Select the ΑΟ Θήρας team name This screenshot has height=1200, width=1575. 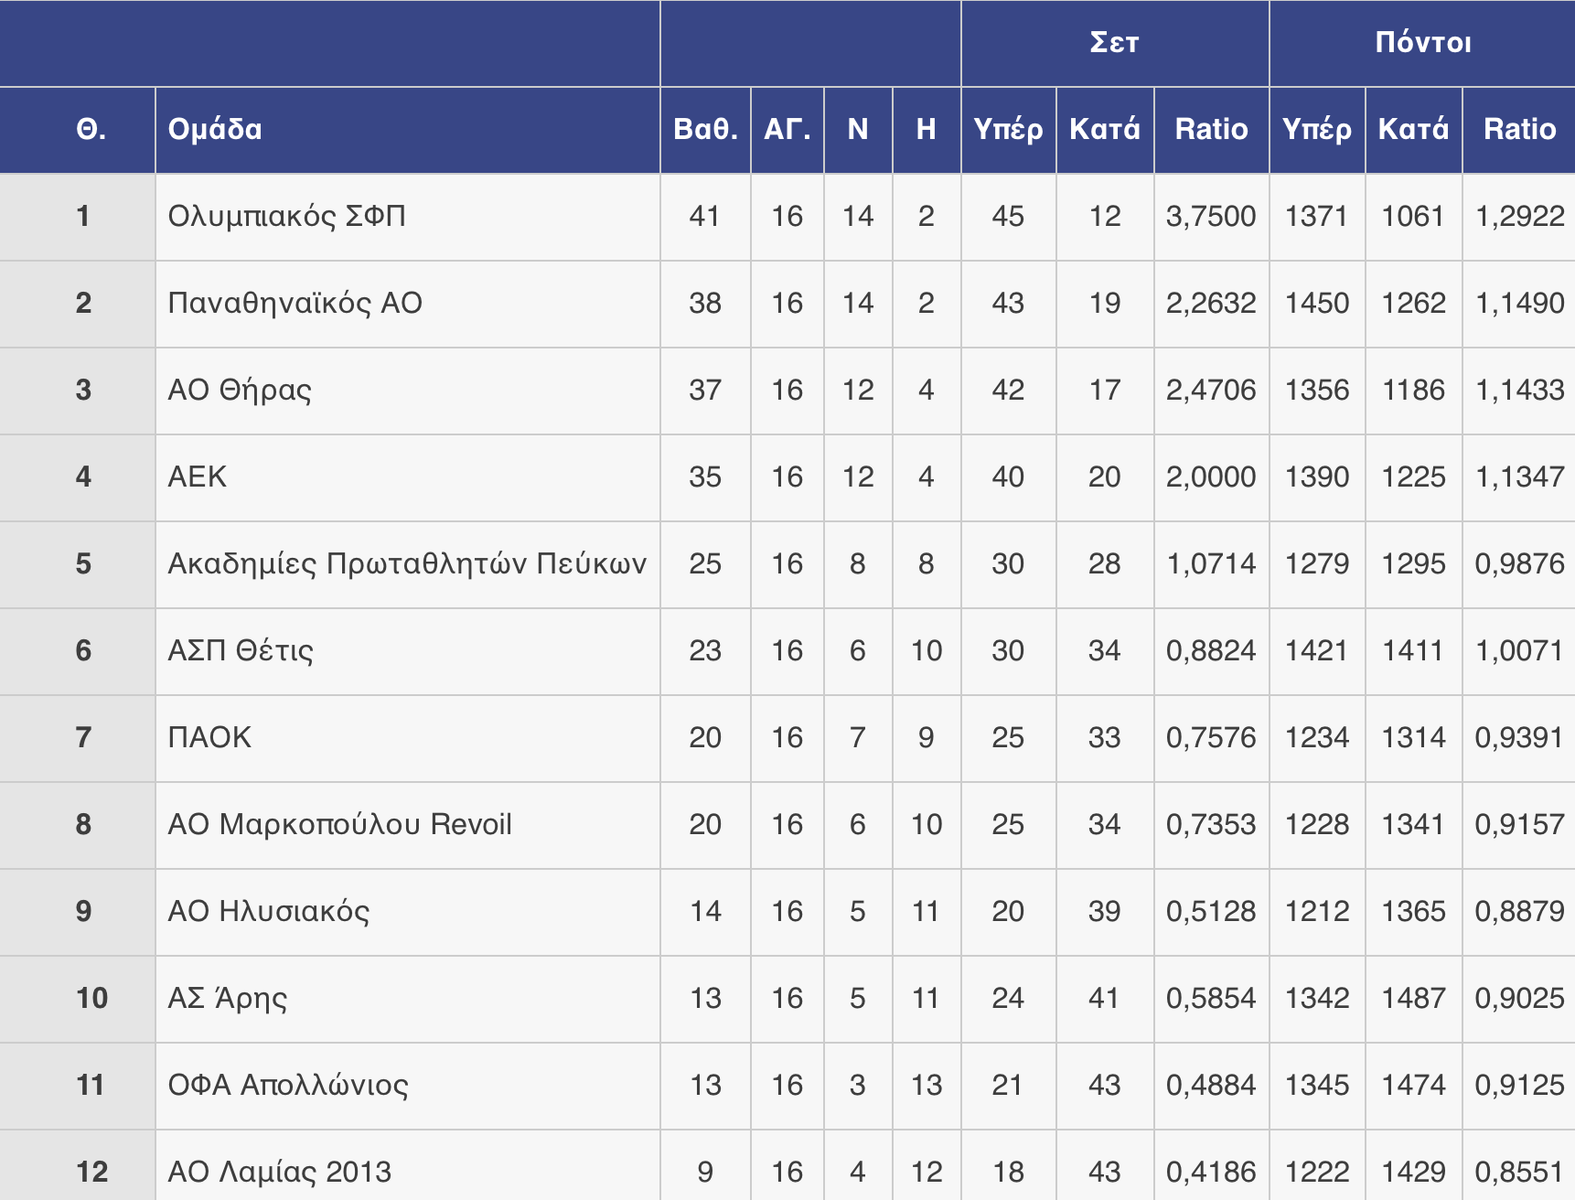[x=240, y=391]
